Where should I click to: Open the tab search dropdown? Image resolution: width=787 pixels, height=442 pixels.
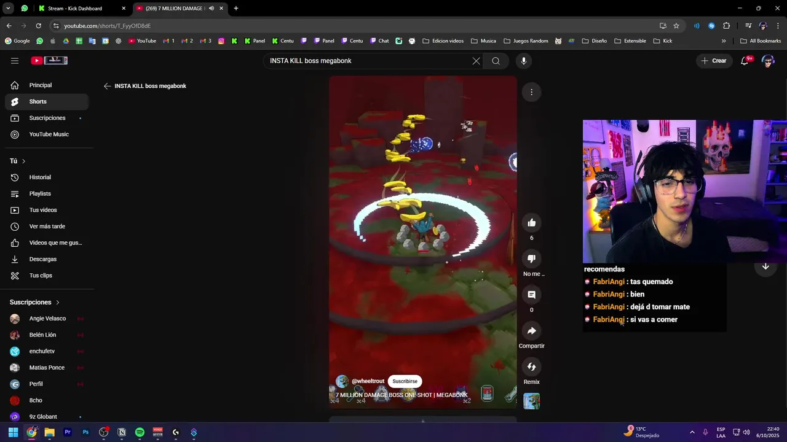click(8, 9)
